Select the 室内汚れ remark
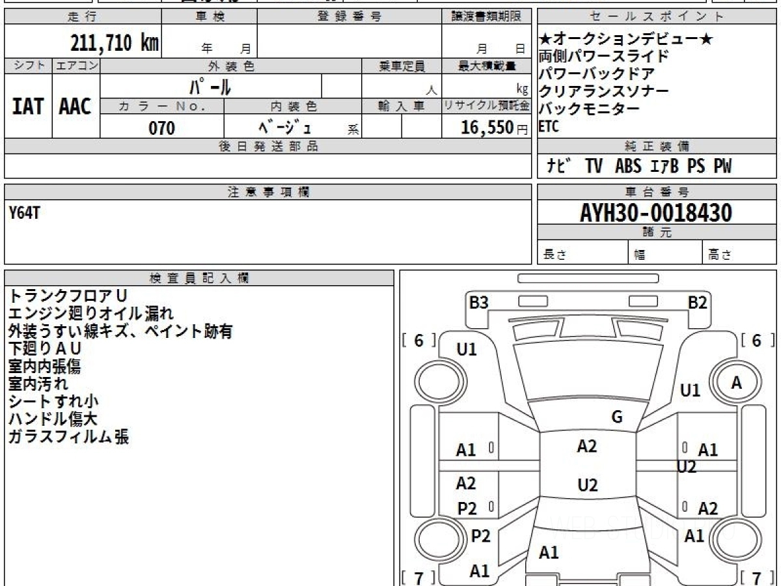 [x=38, y=384]
